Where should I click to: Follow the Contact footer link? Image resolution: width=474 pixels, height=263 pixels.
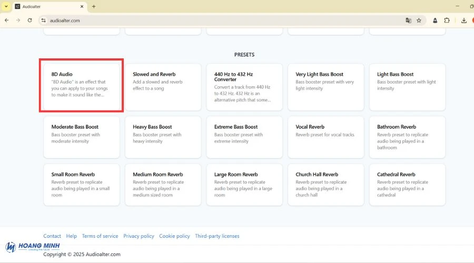[52, 236]
